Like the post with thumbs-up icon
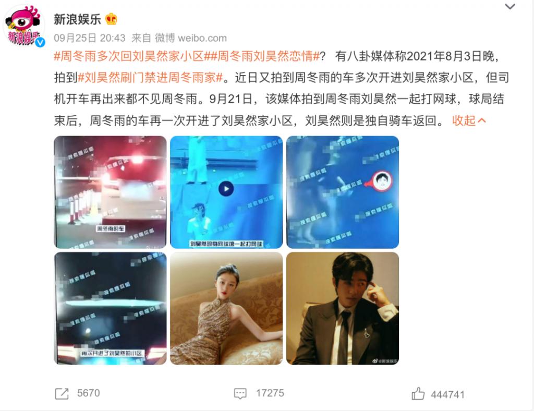The image size is (534, 411). [418, 394]
